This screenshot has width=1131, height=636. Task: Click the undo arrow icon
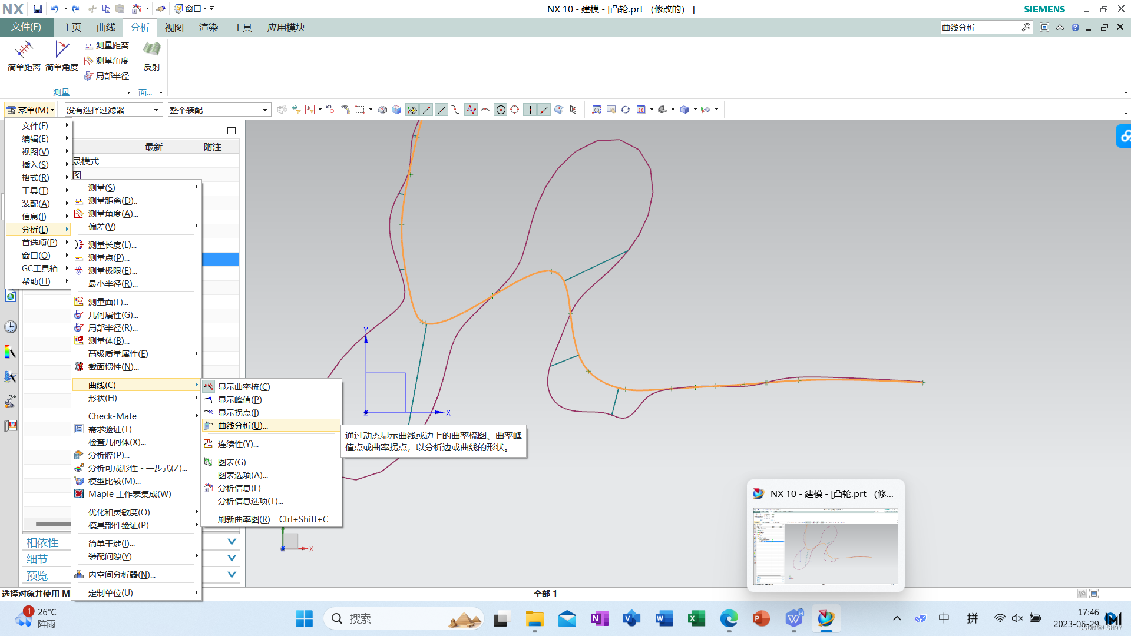(54, 9)
